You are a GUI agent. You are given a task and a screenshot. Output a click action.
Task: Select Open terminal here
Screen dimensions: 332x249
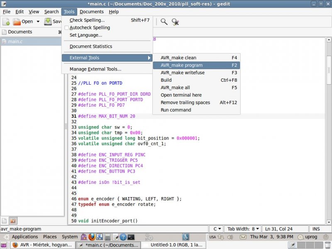click(196, 95)
